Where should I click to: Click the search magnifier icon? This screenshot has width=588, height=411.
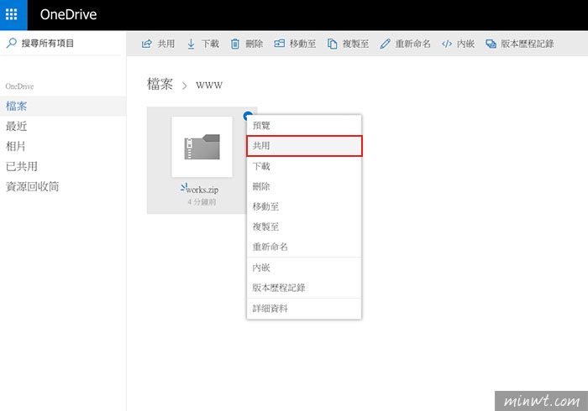11,43
